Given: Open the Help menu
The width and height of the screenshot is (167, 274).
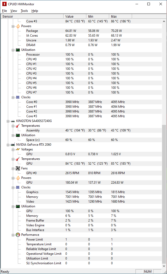Looking at the screenshot, I should pos(35,11).
